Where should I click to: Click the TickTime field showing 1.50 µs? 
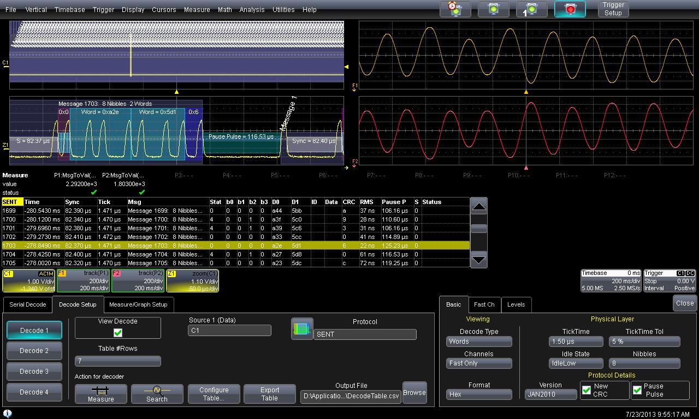tap(576, 342)
